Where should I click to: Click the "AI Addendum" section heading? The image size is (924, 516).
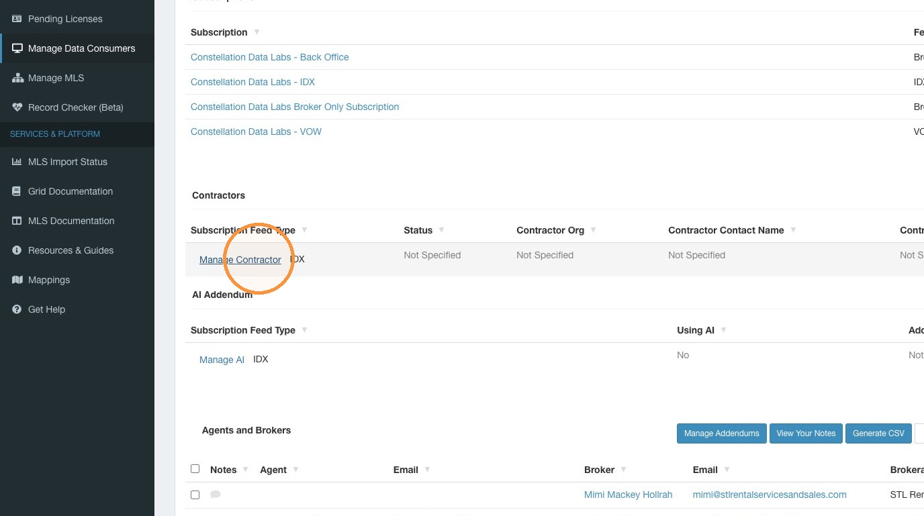click(x=222, y=295)
